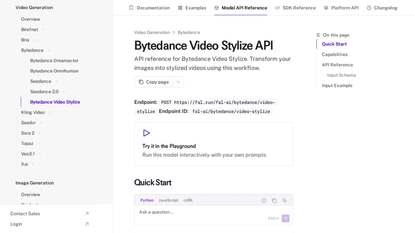The width and height of the screenshot is (415, 233).
Task: Expand the Sora 2 sidebar group
Action: (40, 133)
